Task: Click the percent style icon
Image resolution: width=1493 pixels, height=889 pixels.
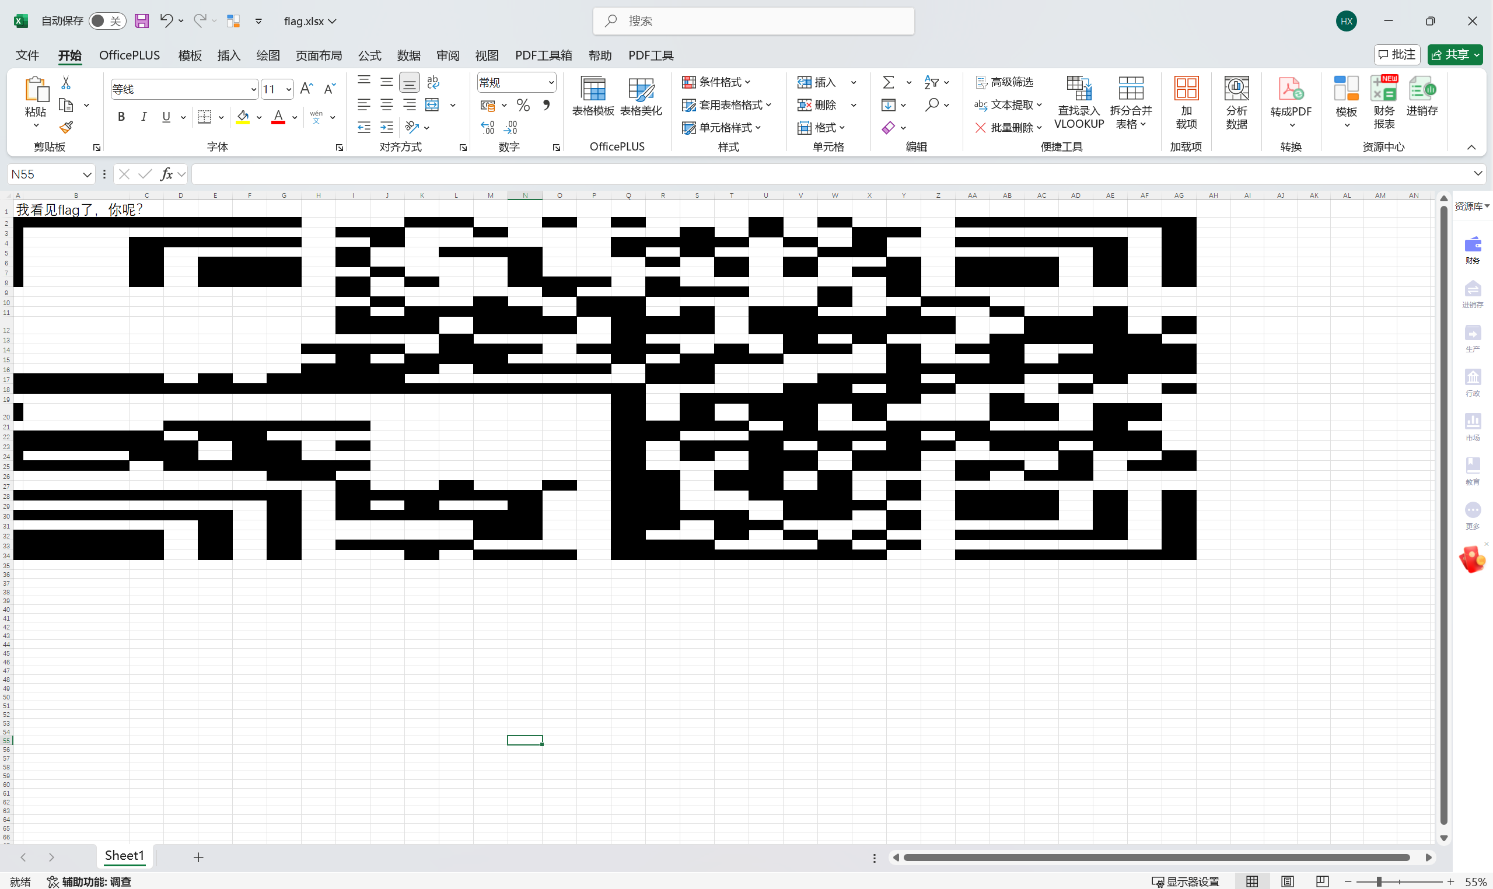Action: (x=523, y=105)
